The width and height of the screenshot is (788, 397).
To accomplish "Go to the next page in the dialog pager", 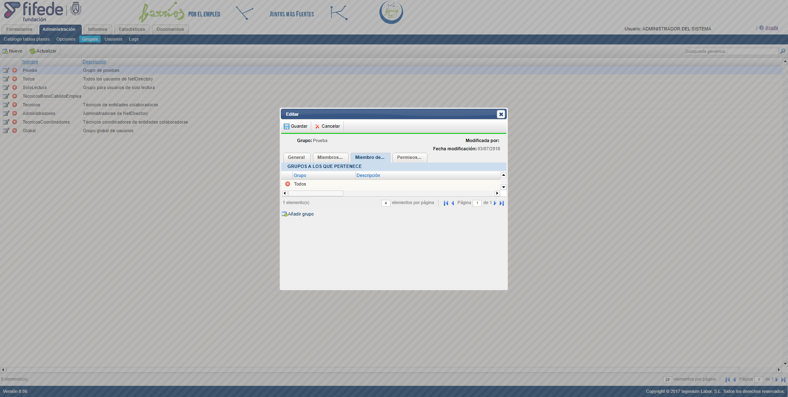I will 495,203.
